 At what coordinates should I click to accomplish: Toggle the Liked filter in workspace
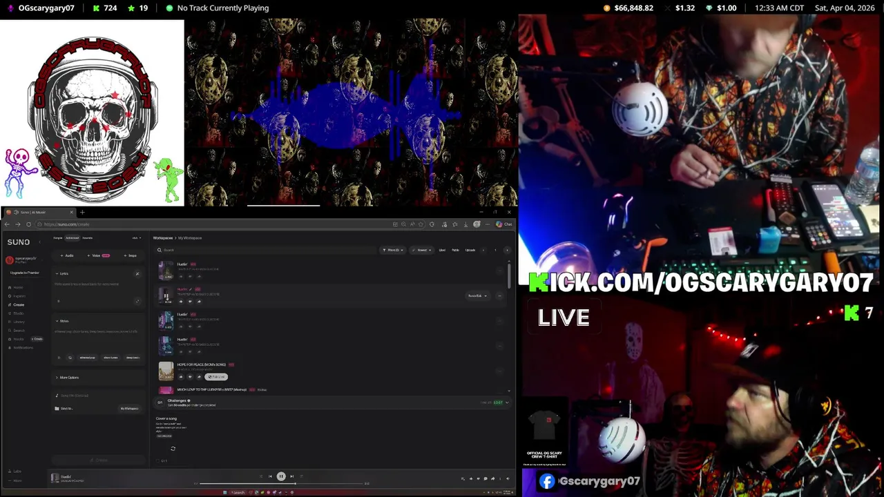pos(442,250)
